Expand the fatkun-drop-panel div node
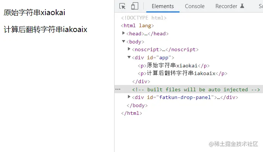This screenshot has width=263, height=152. 129,97
